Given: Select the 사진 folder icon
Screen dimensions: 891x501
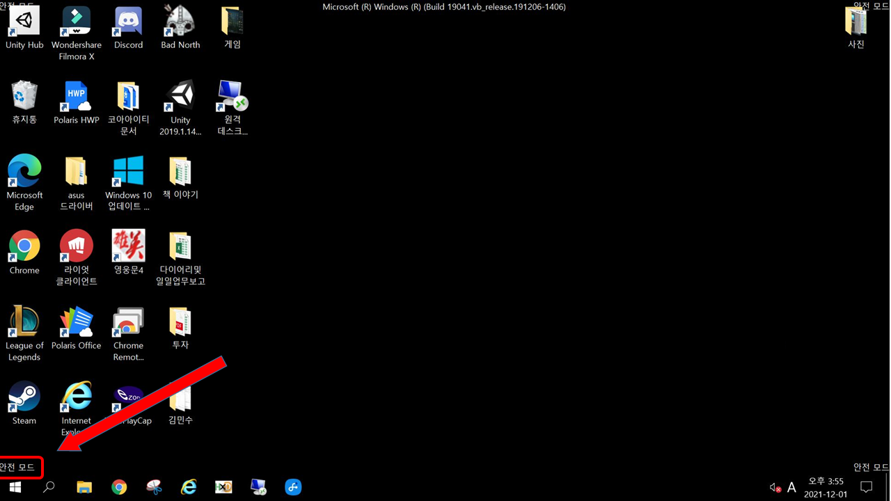Looking at the screenshot, I should click(x=856, y=28).
